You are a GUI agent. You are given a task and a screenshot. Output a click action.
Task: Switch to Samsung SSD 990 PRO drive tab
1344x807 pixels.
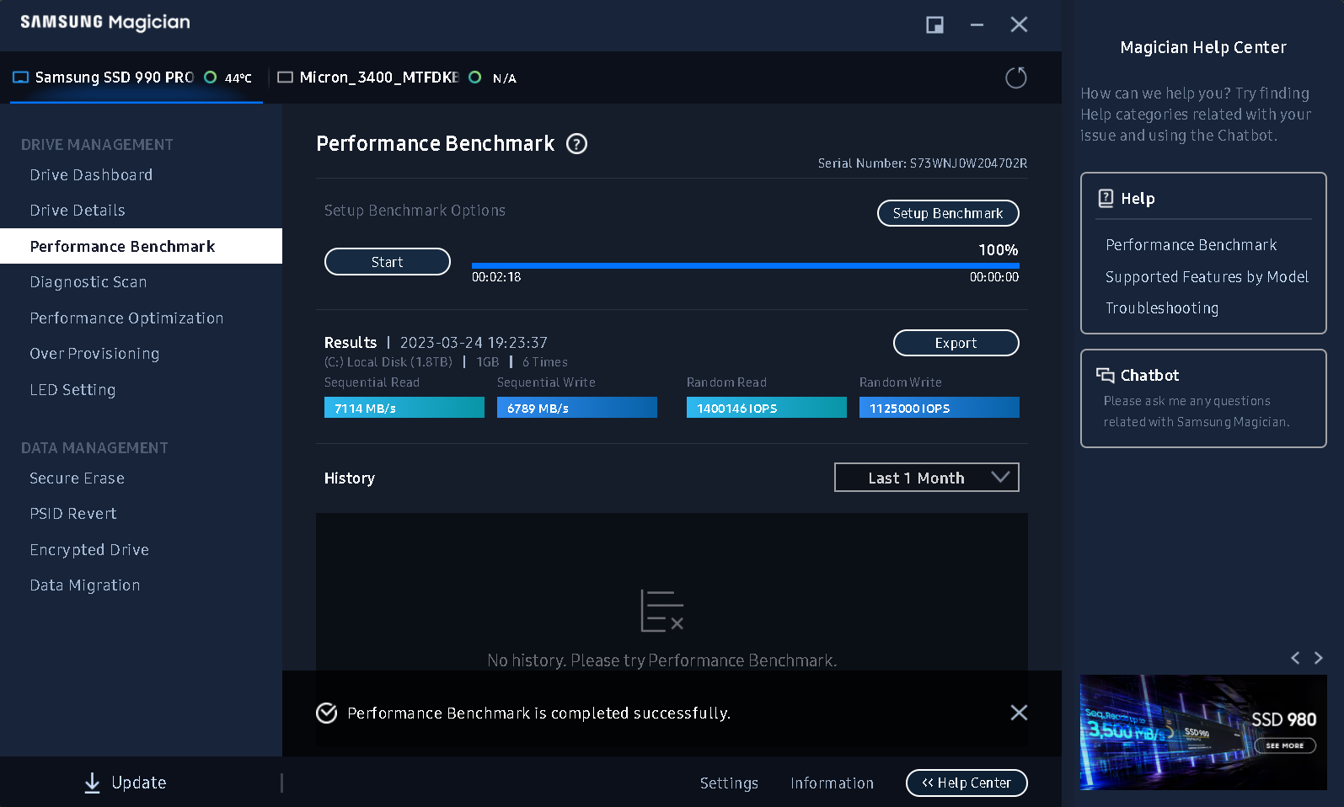(137, 77)
